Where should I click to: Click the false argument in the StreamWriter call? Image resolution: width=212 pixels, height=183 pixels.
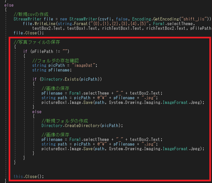click(122, 19)
